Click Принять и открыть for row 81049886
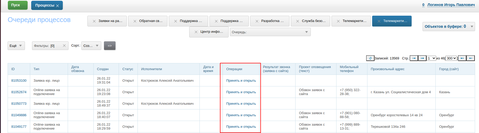This screenshot has height=133, width=479. tap(241, 115)
